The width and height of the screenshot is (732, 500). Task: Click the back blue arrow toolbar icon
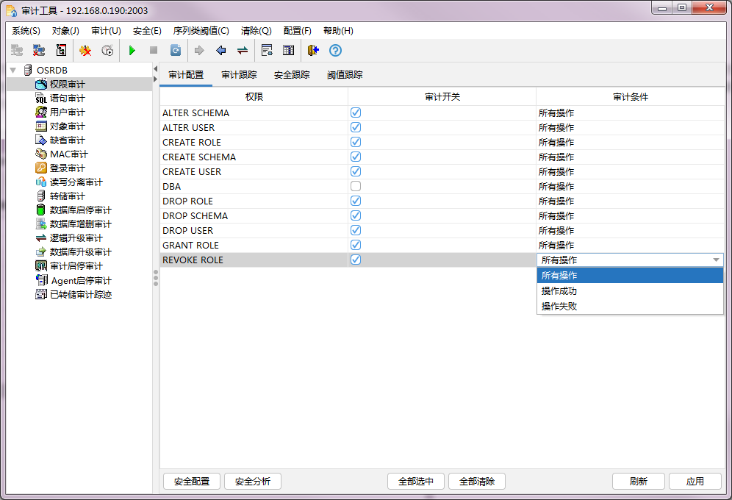(x=220, y=50)
